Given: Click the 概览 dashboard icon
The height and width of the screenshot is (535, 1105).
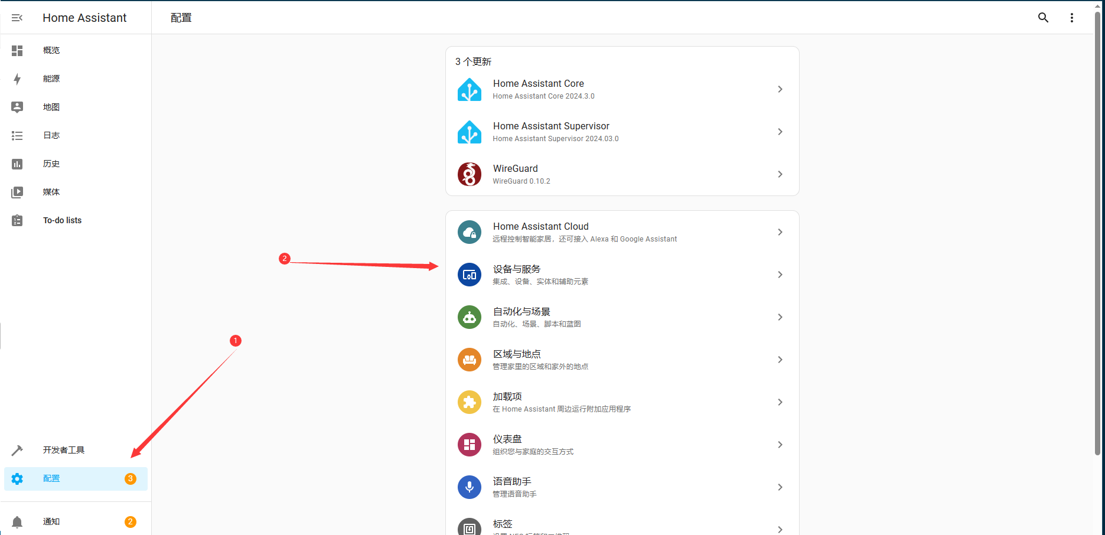Looking at the screenshot, I should click(x=17, y=50).
